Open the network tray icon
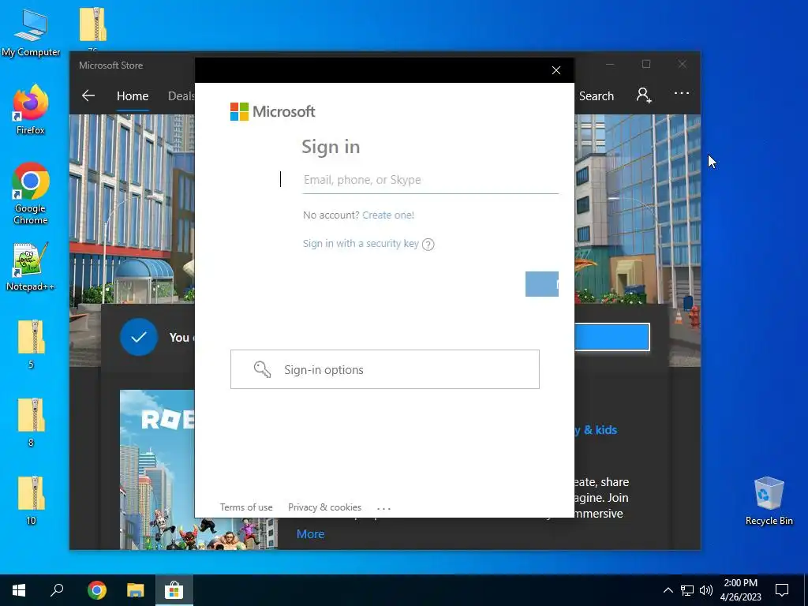808x606 pixels. [x=687, y=590]
